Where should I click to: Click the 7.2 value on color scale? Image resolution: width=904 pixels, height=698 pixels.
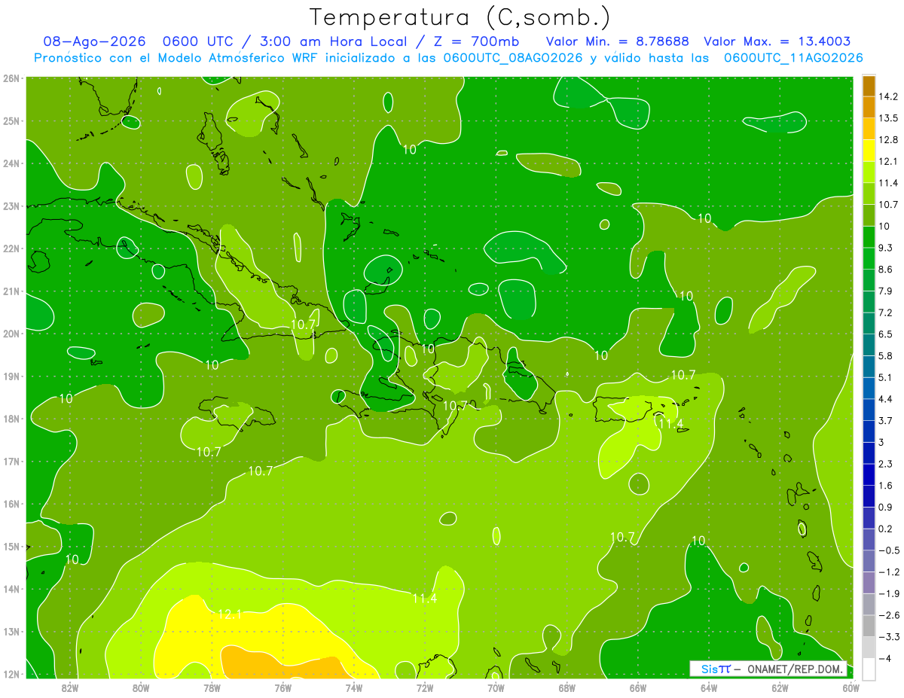coord(885,312)
